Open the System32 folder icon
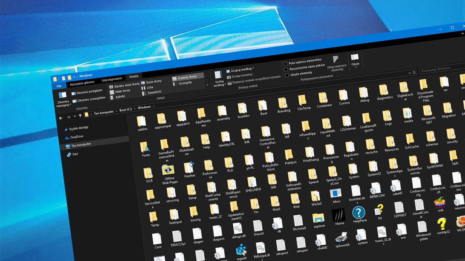 [373, 166]
